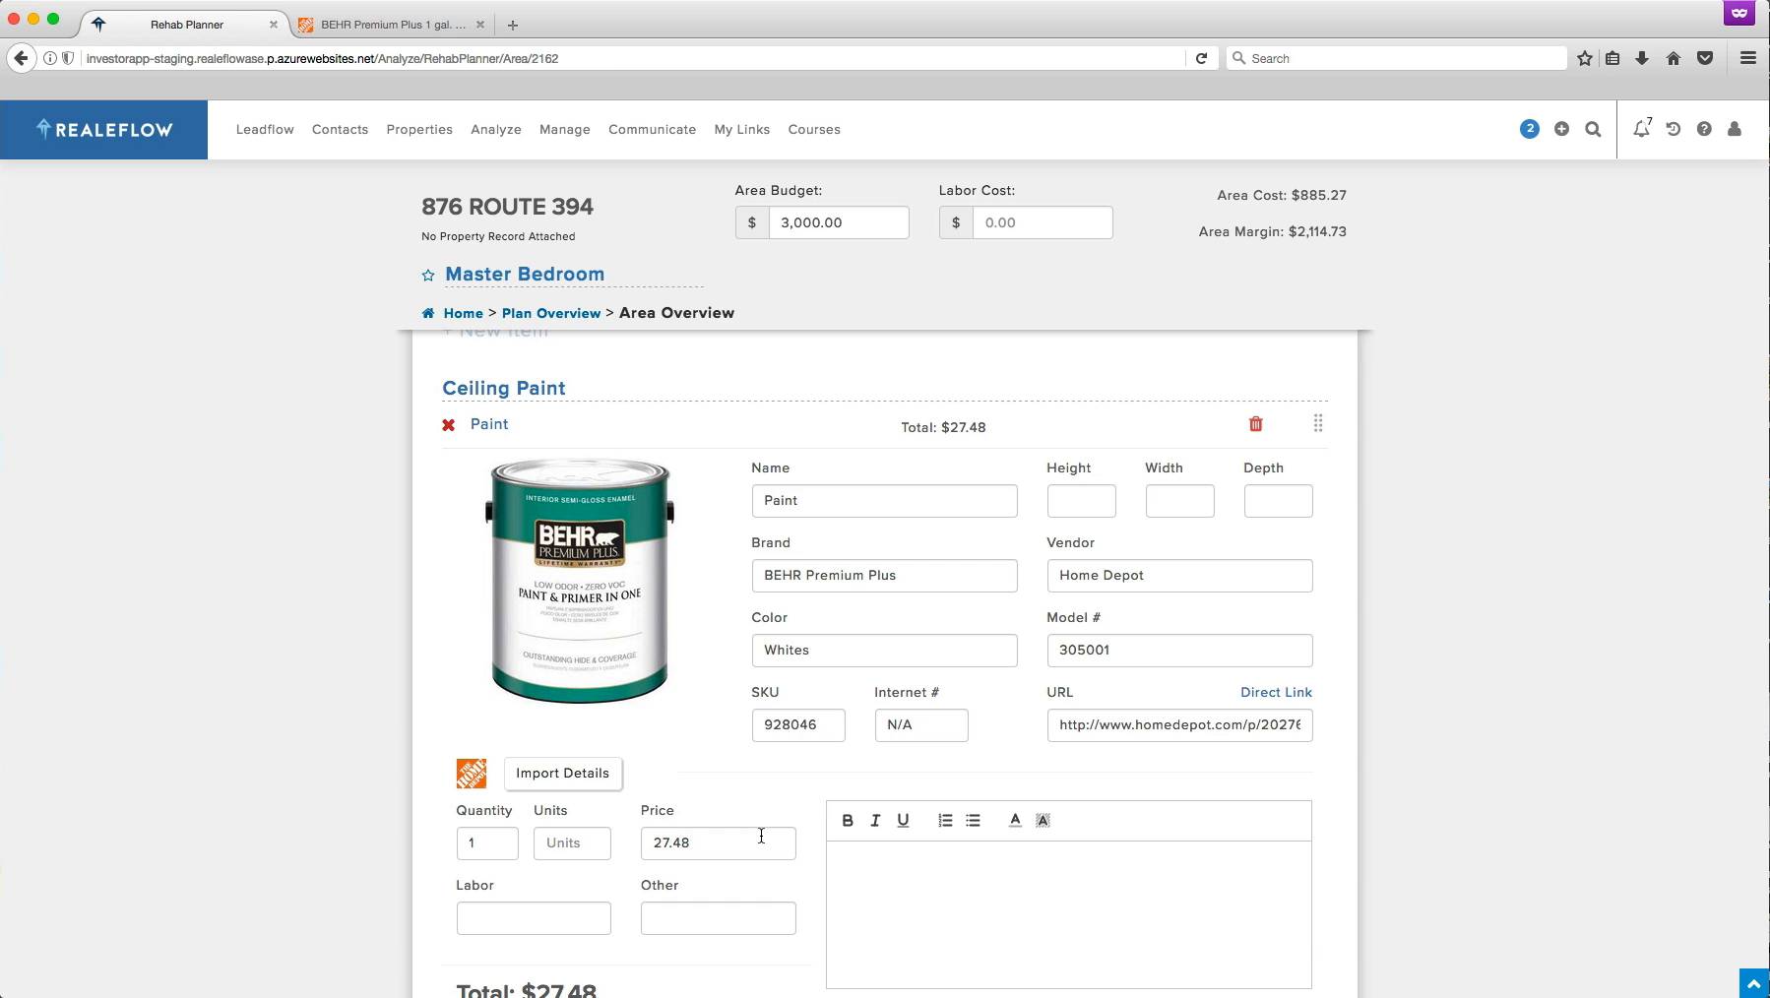This screenshot has height=998, width=1770.
Task: Click the red X beside Paint
Action: point(449,425)
